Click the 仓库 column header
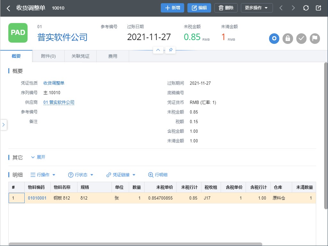Viewport: 328px width, 246px height. [x=281, y=187]
